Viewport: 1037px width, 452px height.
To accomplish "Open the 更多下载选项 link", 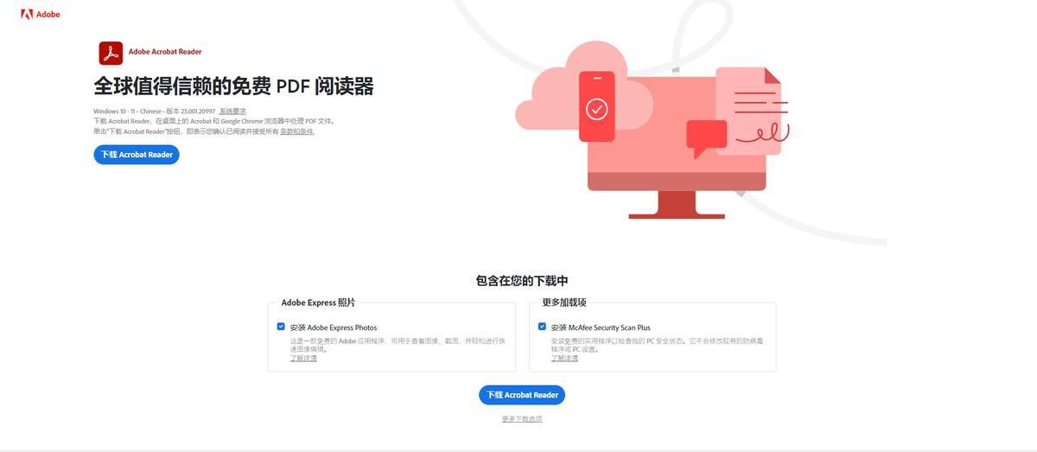I will [522, 419].
